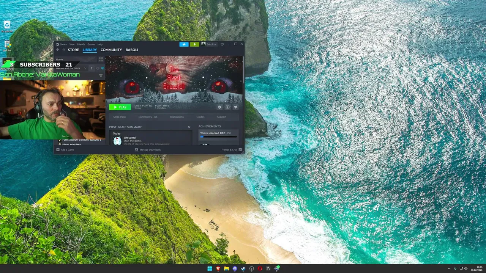Viewport: 486px width, 273px height.
Task: Open the View menu
Action: click(x=72, y=44)
